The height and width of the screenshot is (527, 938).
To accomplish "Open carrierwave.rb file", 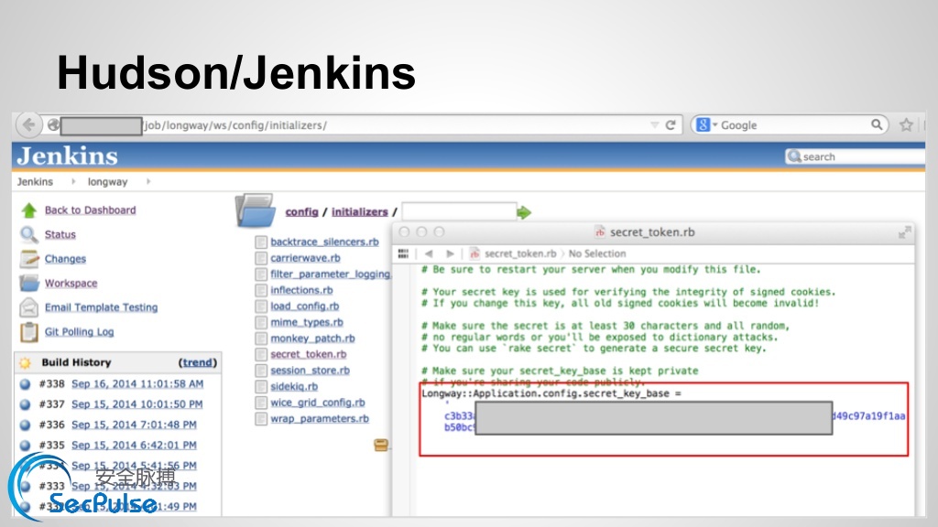I will click(x=305, y=258).
